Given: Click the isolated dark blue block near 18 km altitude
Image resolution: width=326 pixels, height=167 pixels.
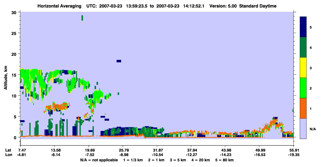Looking at the screenshot, I should pos(119,61).
